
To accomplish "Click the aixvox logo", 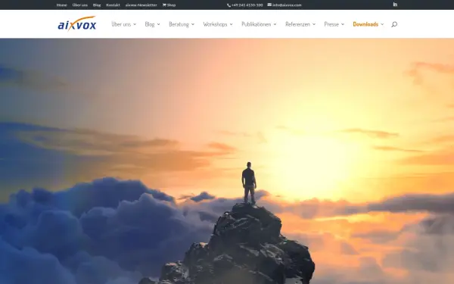I will [x=77, y=23].
